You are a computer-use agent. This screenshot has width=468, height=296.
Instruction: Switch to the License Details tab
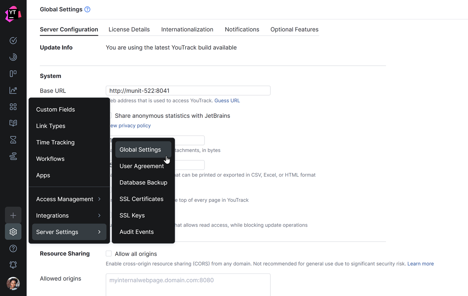pyautogui.click(x=129, y=30)
